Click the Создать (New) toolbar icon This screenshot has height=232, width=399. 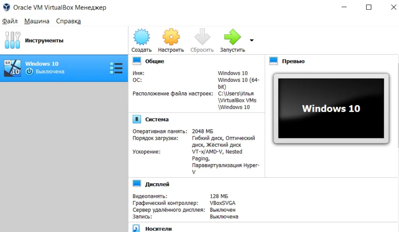[x=141, y=37]
